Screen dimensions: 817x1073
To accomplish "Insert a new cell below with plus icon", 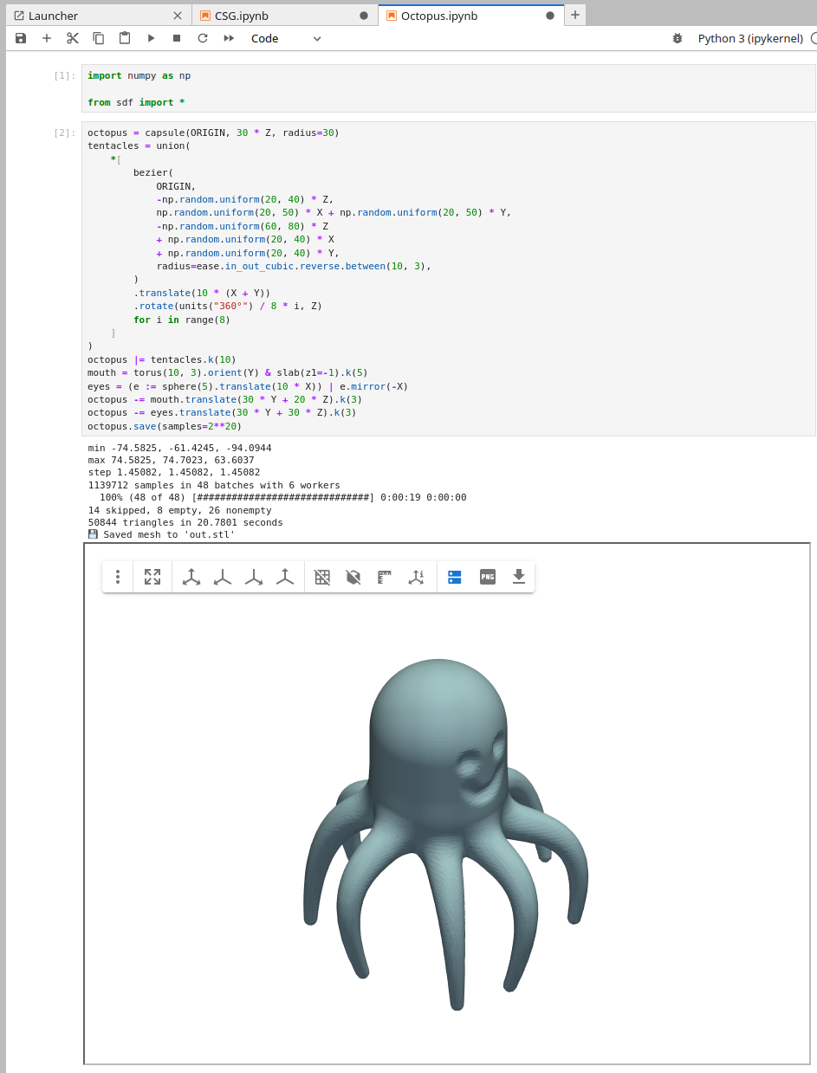I will click(47, 38).
